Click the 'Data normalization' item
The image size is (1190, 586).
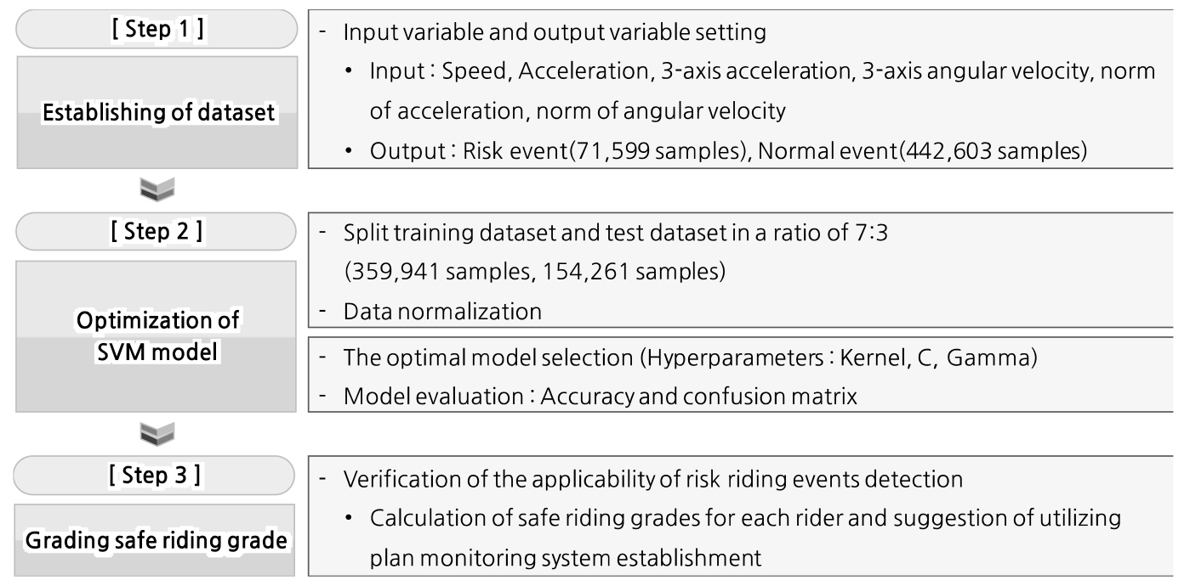tap(442, 311)
